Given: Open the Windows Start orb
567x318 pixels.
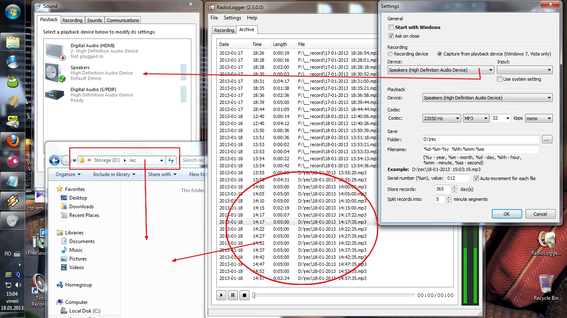Looking at the screenshot, I should coord(13,12).
